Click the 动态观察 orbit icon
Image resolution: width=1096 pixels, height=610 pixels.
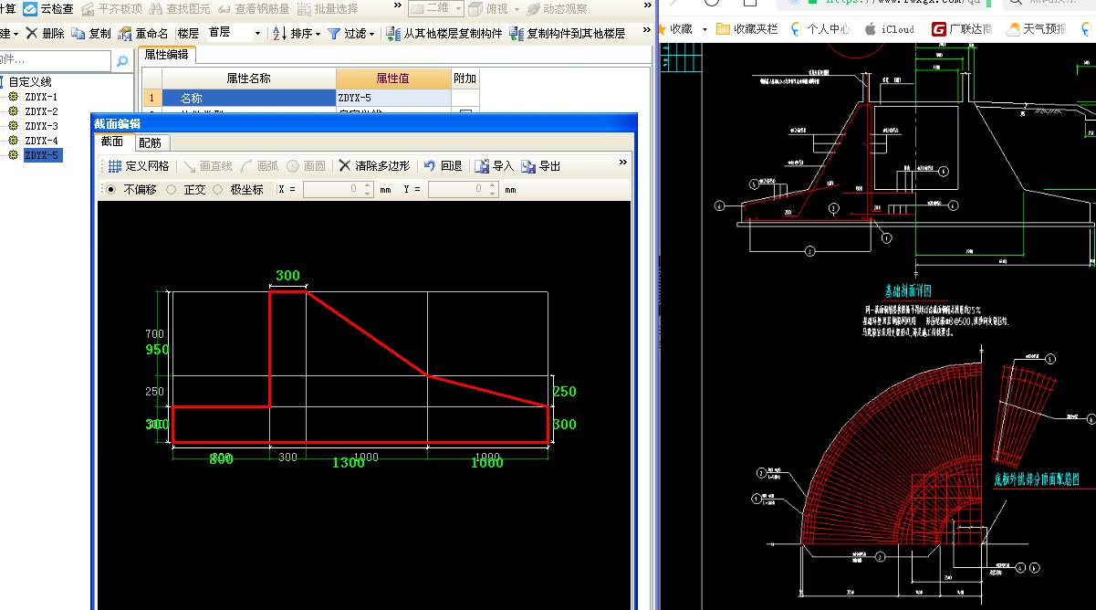tap(533, 9)
